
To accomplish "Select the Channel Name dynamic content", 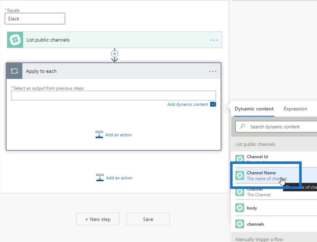I will point(276,175).
